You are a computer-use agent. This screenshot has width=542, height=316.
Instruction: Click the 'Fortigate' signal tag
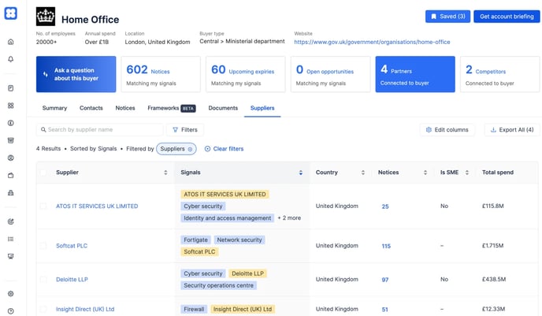pos(195,240)
